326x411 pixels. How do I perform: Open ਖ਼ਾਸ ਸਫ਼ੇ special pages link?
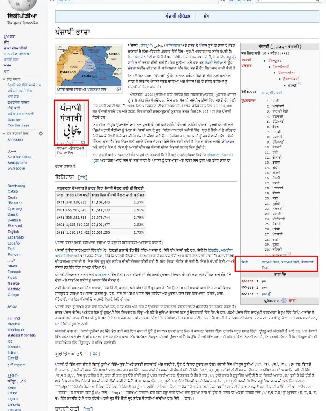click(13, 97)
